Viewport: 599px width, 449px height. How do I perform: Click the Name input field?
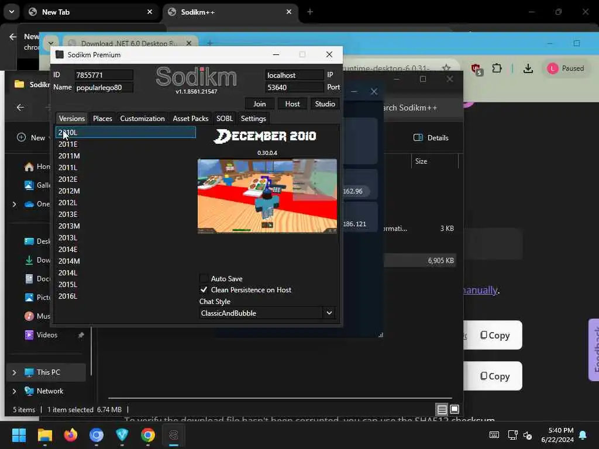(104, 88)
